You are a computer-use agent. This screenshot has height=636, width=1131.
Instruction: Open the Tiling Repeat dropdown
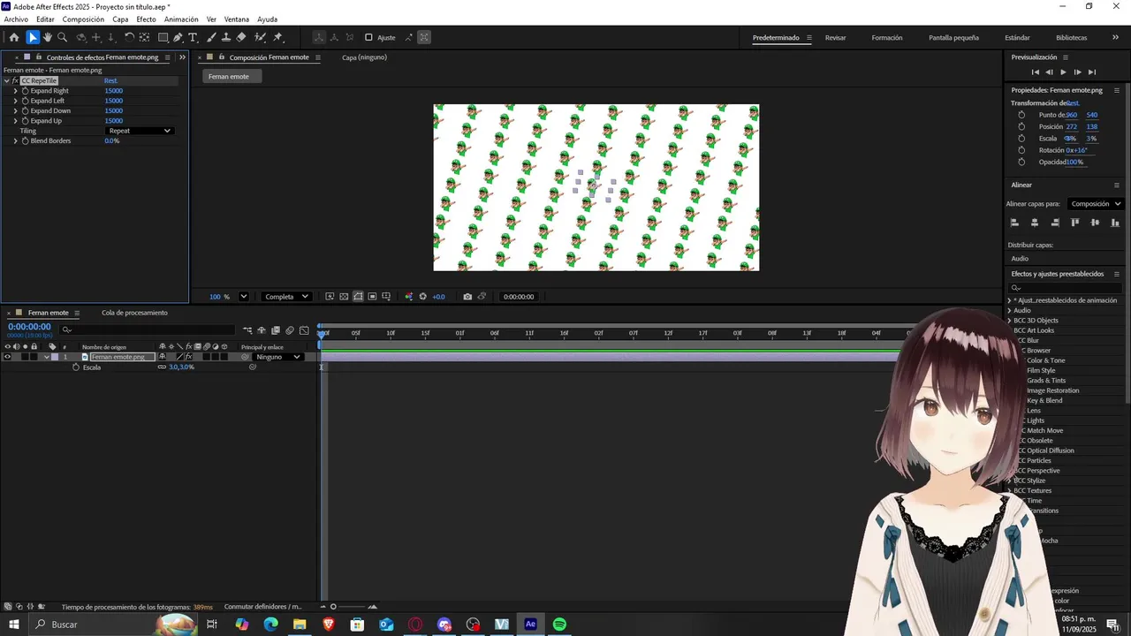click(140, 131)
